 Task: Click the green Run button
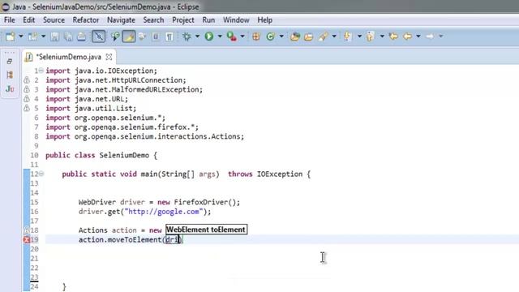(x=209, y=36)
